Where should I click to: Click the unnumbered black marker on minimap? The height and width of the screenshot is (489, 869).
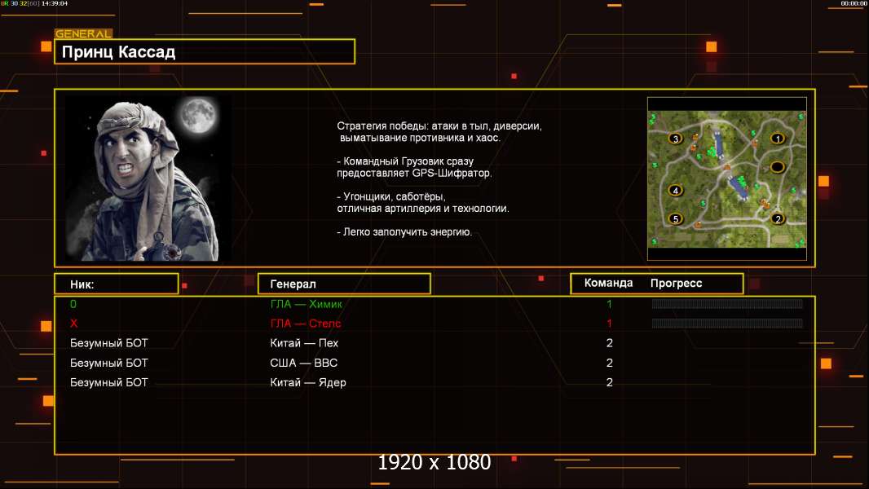click(777, 167)
